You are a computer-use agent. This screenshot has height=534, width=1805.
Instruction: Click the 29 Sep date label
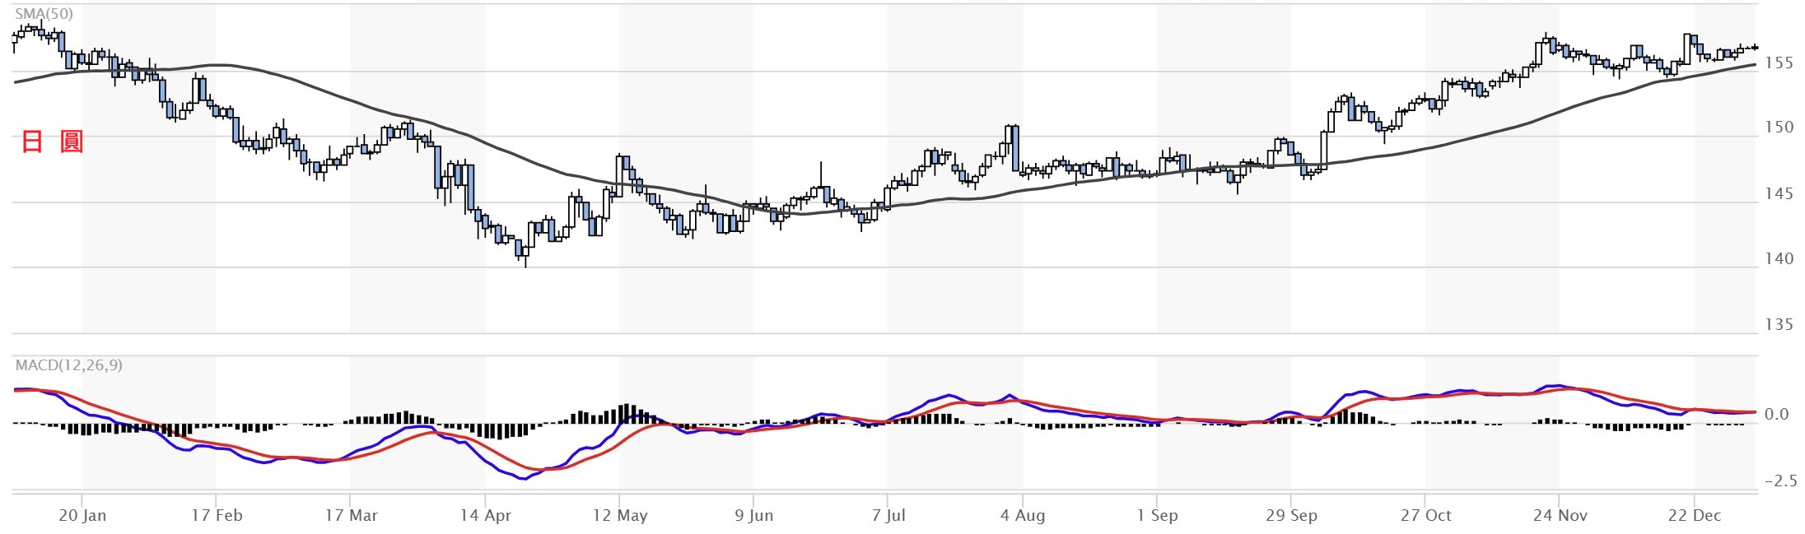tap(1291, 515)
